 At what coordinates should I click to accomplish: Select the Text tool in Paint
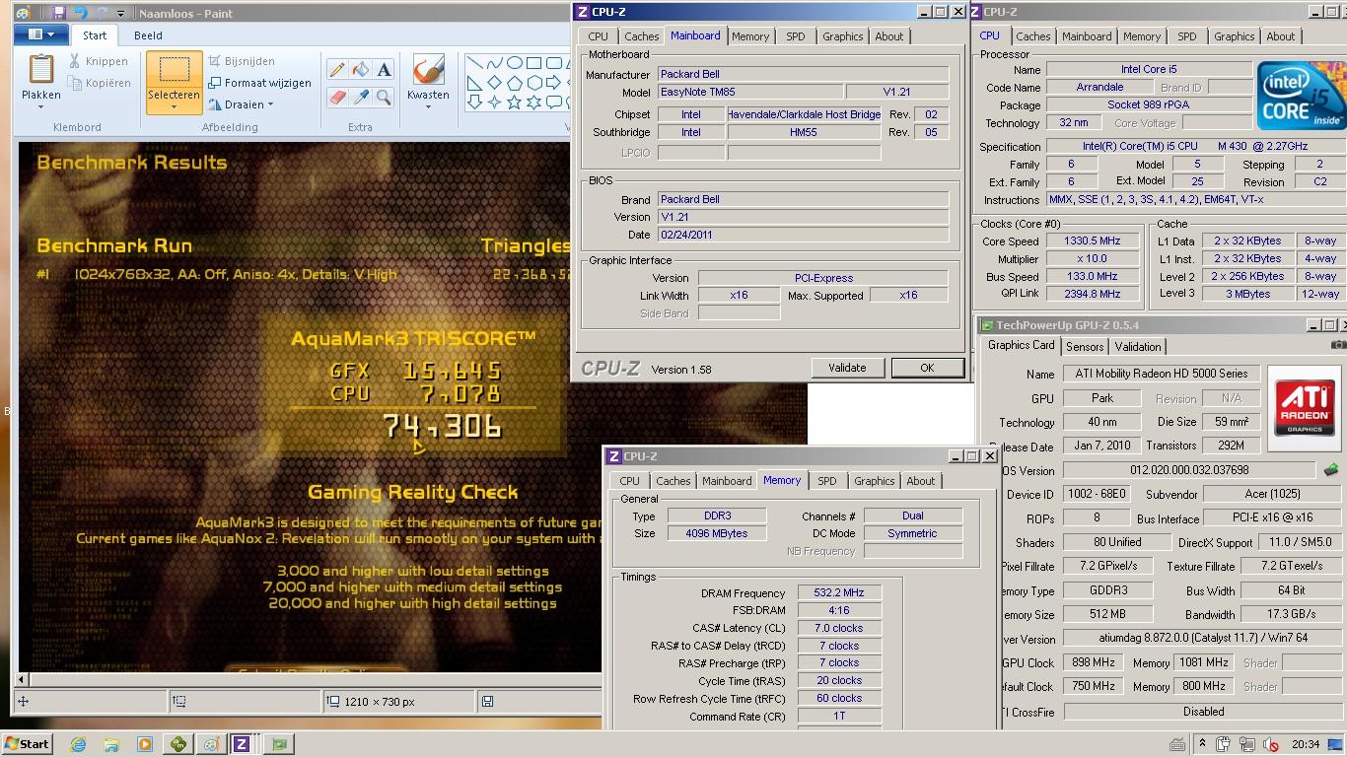coord(384,69)
